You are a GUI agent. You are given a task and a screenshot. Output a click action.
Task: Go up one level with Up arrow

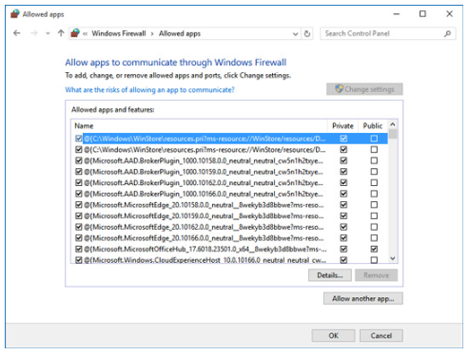point(61,33)
